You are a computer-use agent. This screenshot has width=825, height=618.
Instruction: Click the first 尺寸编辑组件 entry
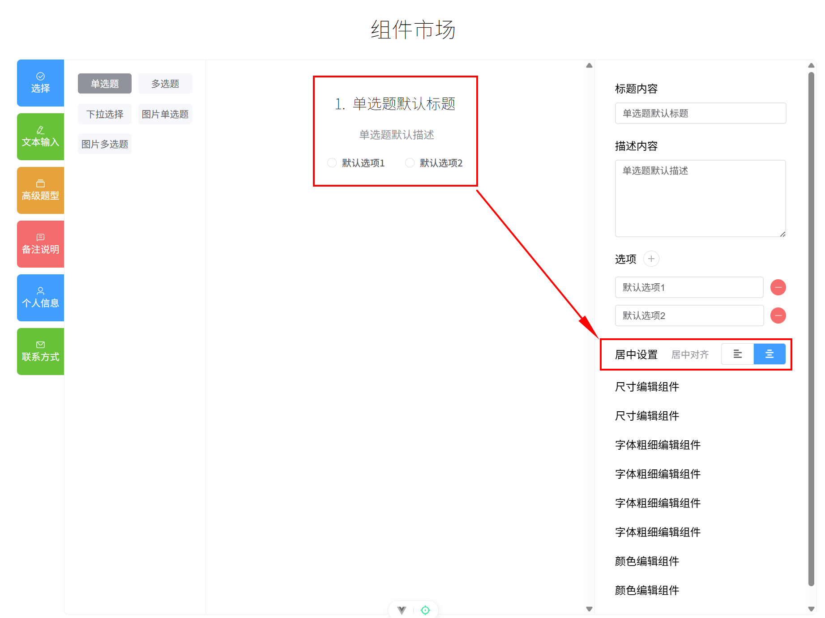647,387
